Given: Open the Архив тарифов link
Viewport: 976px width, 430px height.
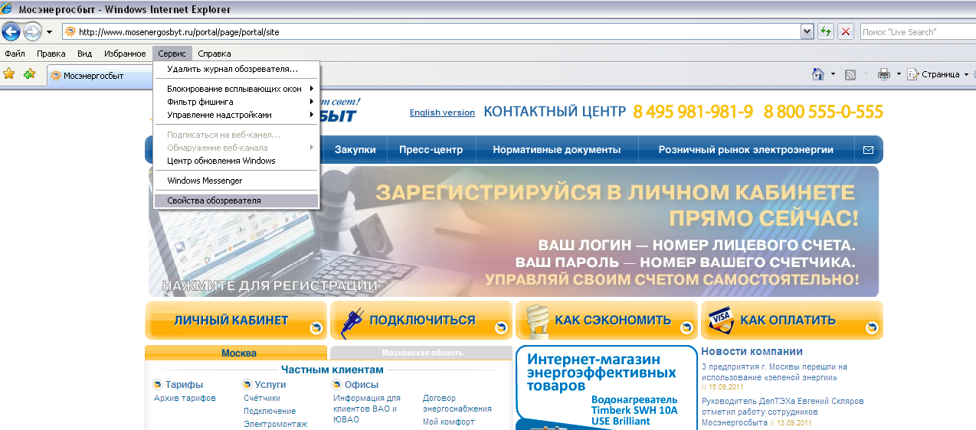Looking at the screenshot, I should point(185,398).
